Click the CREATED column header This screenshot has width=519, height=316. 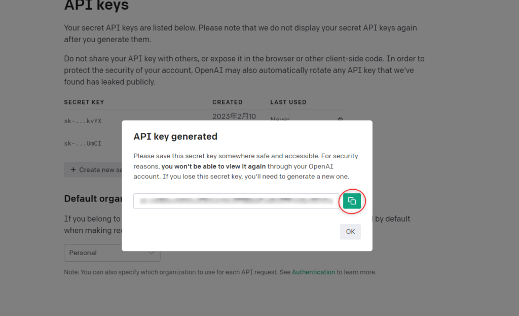point(228,102)
